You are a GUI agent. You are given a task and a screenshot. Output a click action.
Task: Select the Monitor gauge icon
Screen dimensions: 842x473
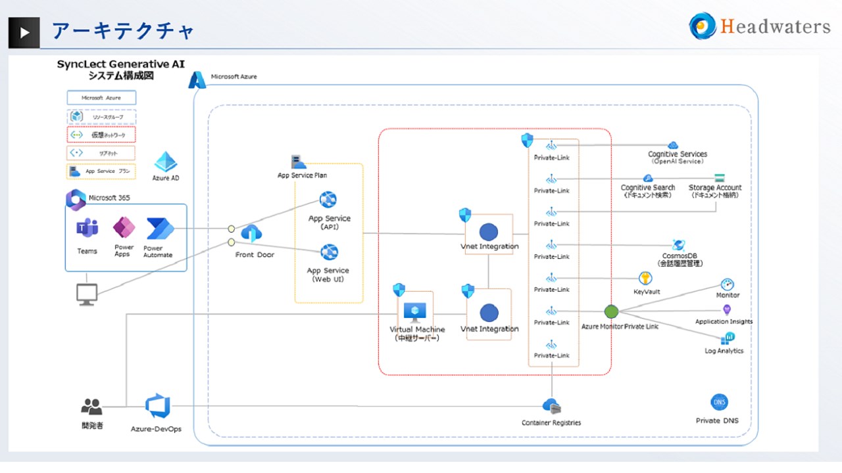coord(727,284)
